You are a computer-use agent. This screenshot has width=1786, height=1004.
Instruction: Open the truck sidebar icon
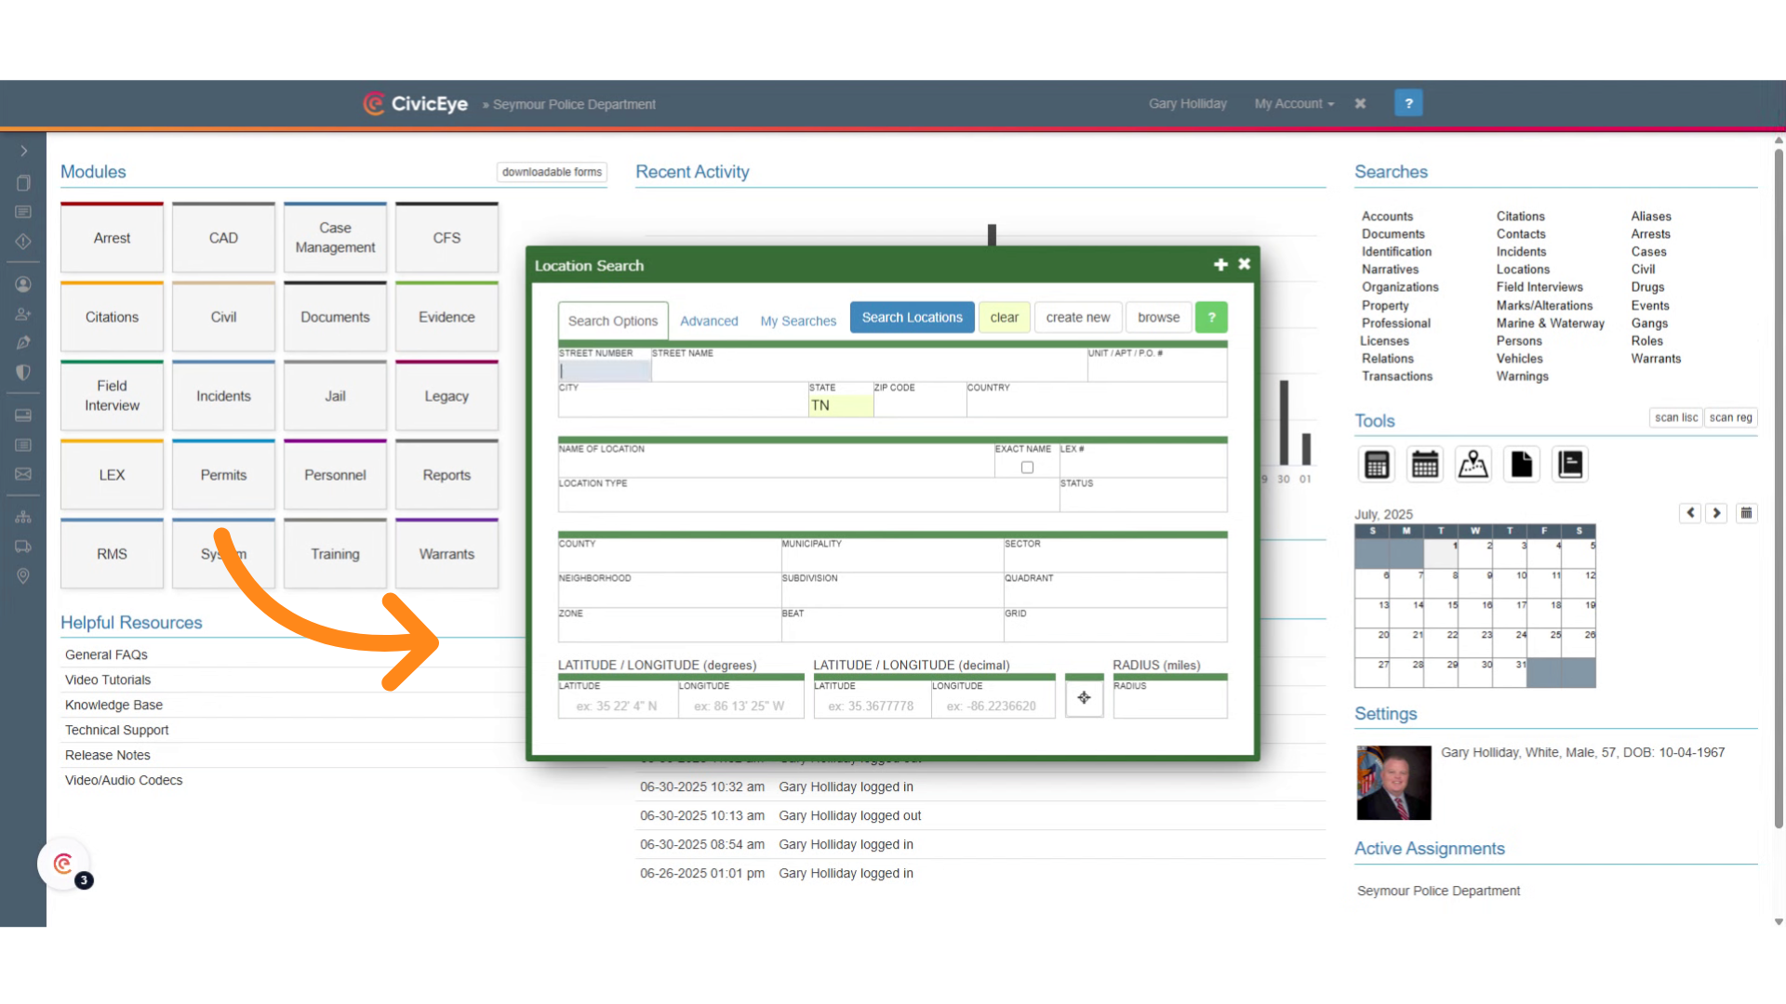[23, 547]
